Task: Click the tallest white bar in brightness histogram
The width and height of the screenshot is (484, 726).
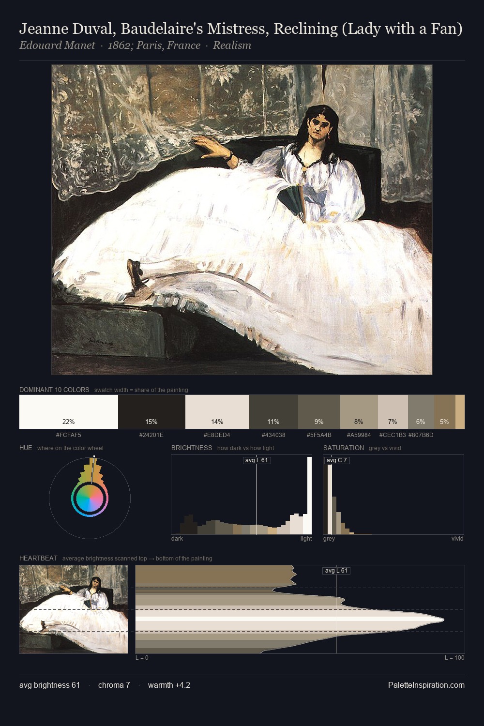Action: coord(310,496)
